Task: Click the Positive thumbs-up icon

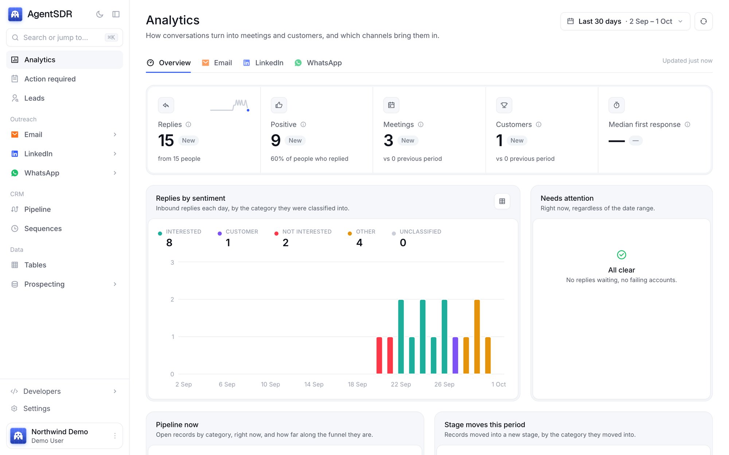Action: click(279, 105)
